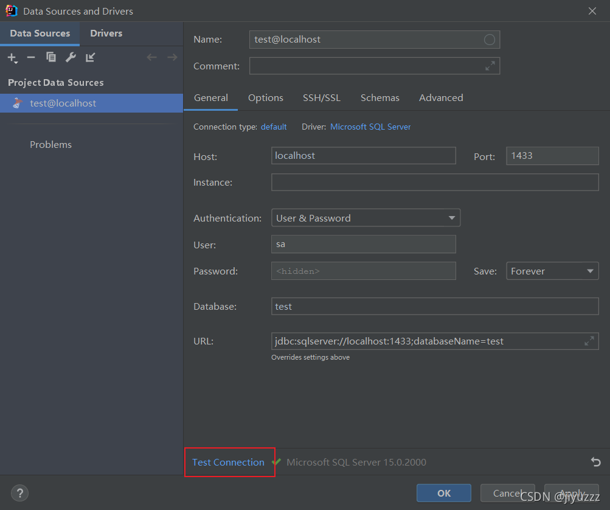Click the Project Data Sources heading
This screenshot has width=610, height=510.
coord(55,83)
